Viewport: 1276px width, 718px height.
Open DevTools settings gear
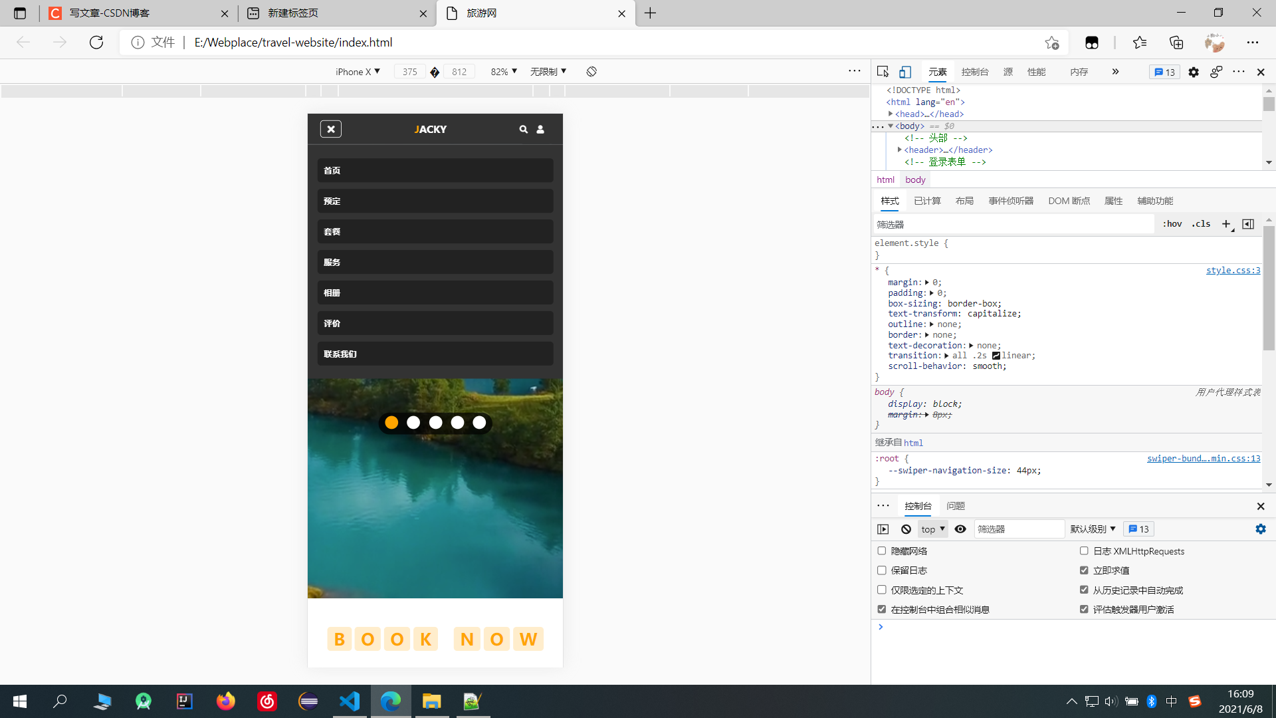[1194, 72]
